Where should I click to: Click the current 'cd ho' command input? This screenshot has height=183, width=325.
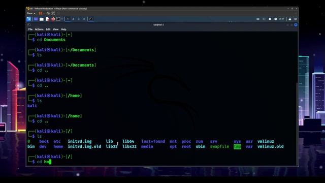click(x=44, y=162)
